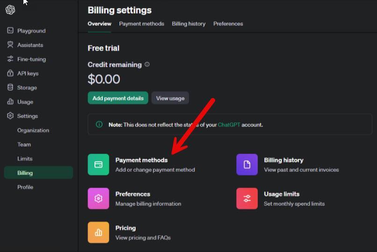This screenshot has height=252, width=377.
Task: Click the OpenAI logo icon
Action: point(10,10)
